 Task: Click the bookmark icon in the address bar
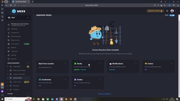164,5
